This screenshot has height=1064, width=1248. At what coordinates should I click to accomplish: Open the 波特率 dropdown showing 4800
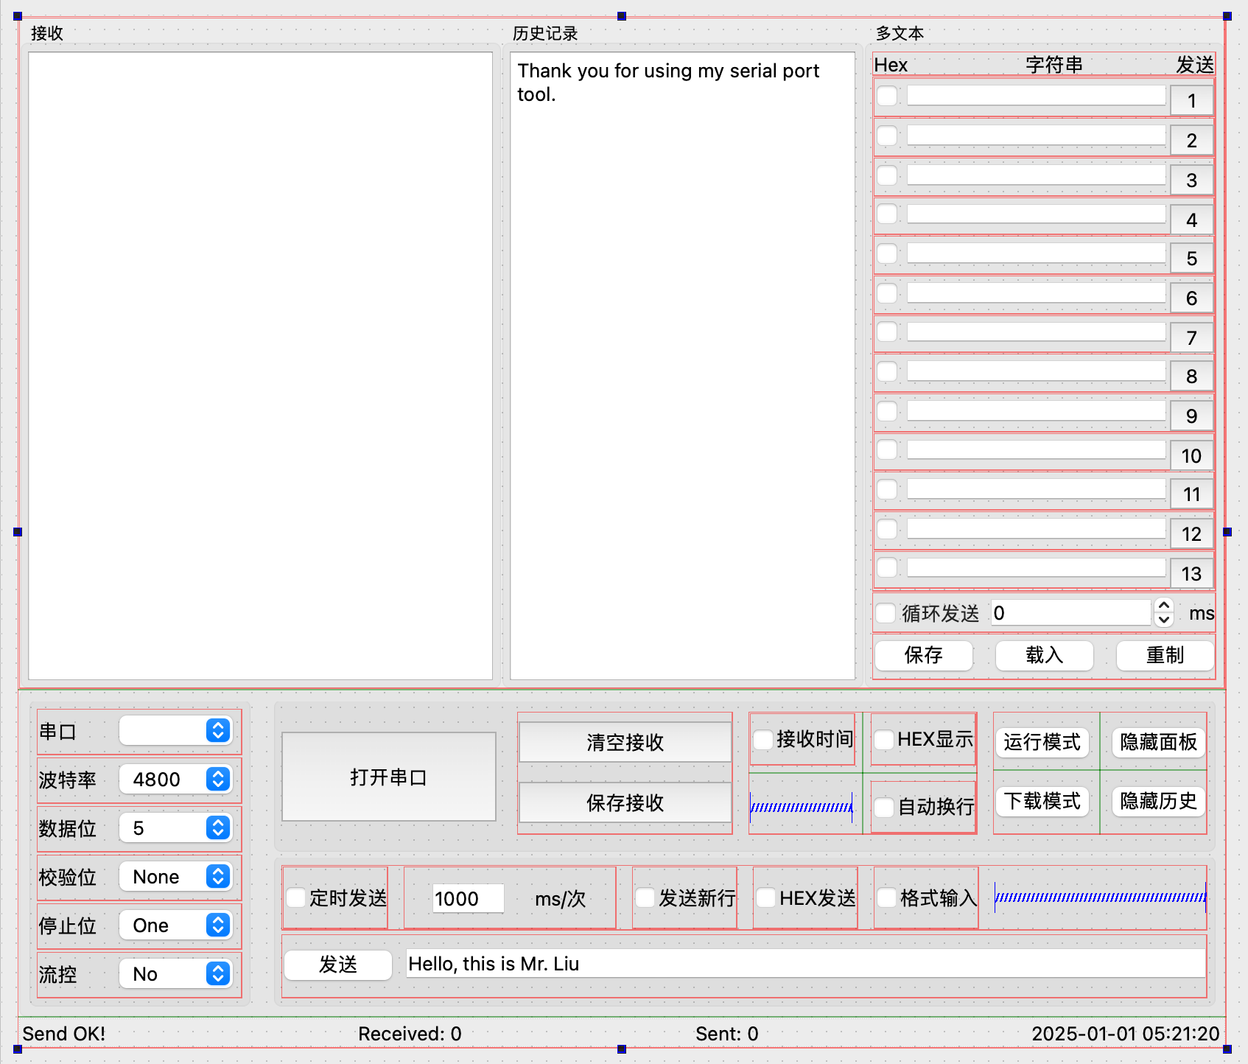coord(175,779)
